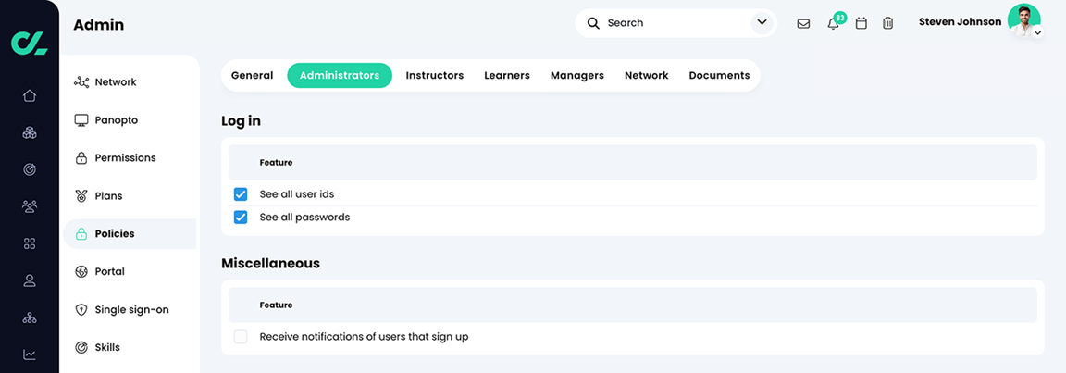
Task: Open the trash bin icon in header
Action: (x=888, y=24)
